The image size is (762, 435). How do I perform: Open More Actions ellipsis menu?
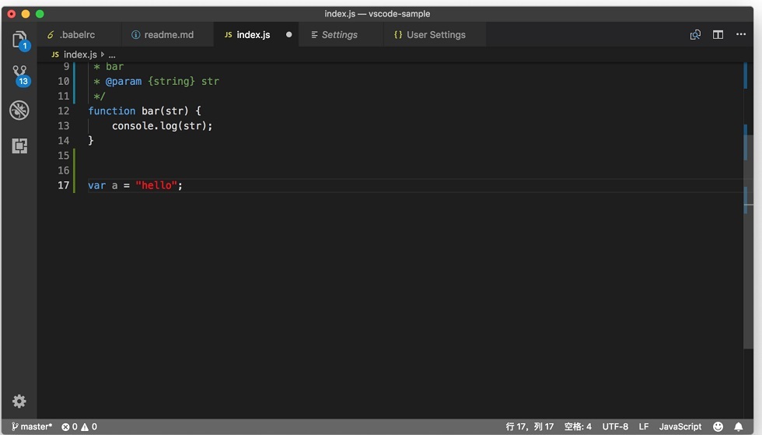pyautogui.click(x=740, y=34)
